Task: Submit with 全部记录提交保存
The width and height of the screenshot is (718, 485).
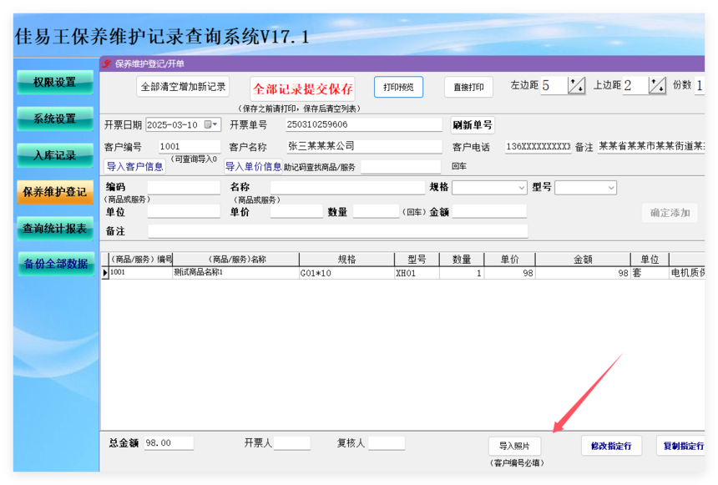Action: (x=303, y=88)
